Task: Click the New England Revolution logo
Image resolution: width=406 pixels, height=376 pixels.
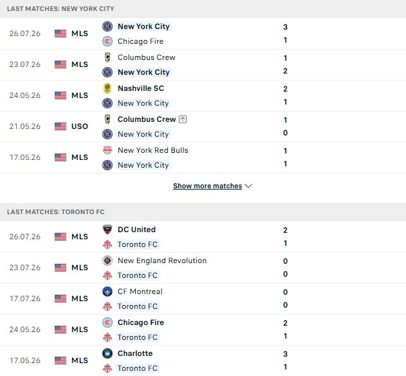Action: point(107,261)
